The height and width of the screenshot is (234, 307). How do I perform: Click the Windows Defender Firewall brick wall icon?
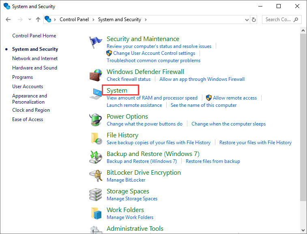(x=96, y=75)
